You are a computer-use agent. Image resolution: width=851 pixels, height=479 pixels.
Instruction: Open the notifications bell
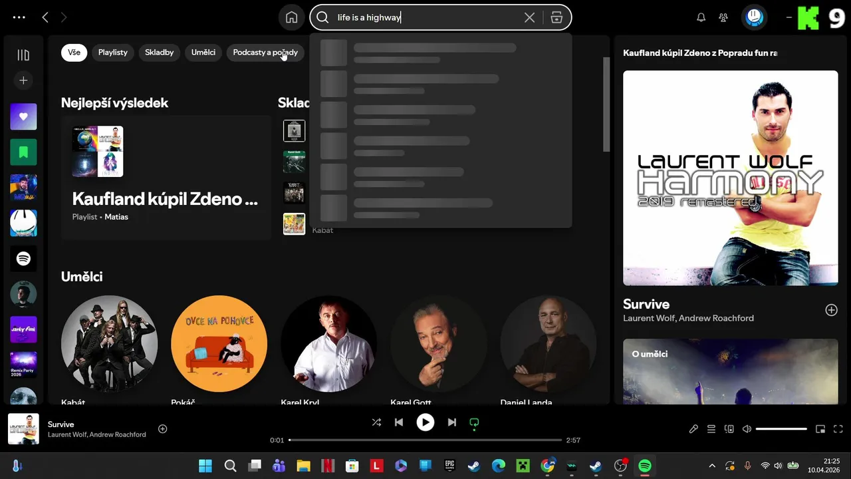point(701,17)
